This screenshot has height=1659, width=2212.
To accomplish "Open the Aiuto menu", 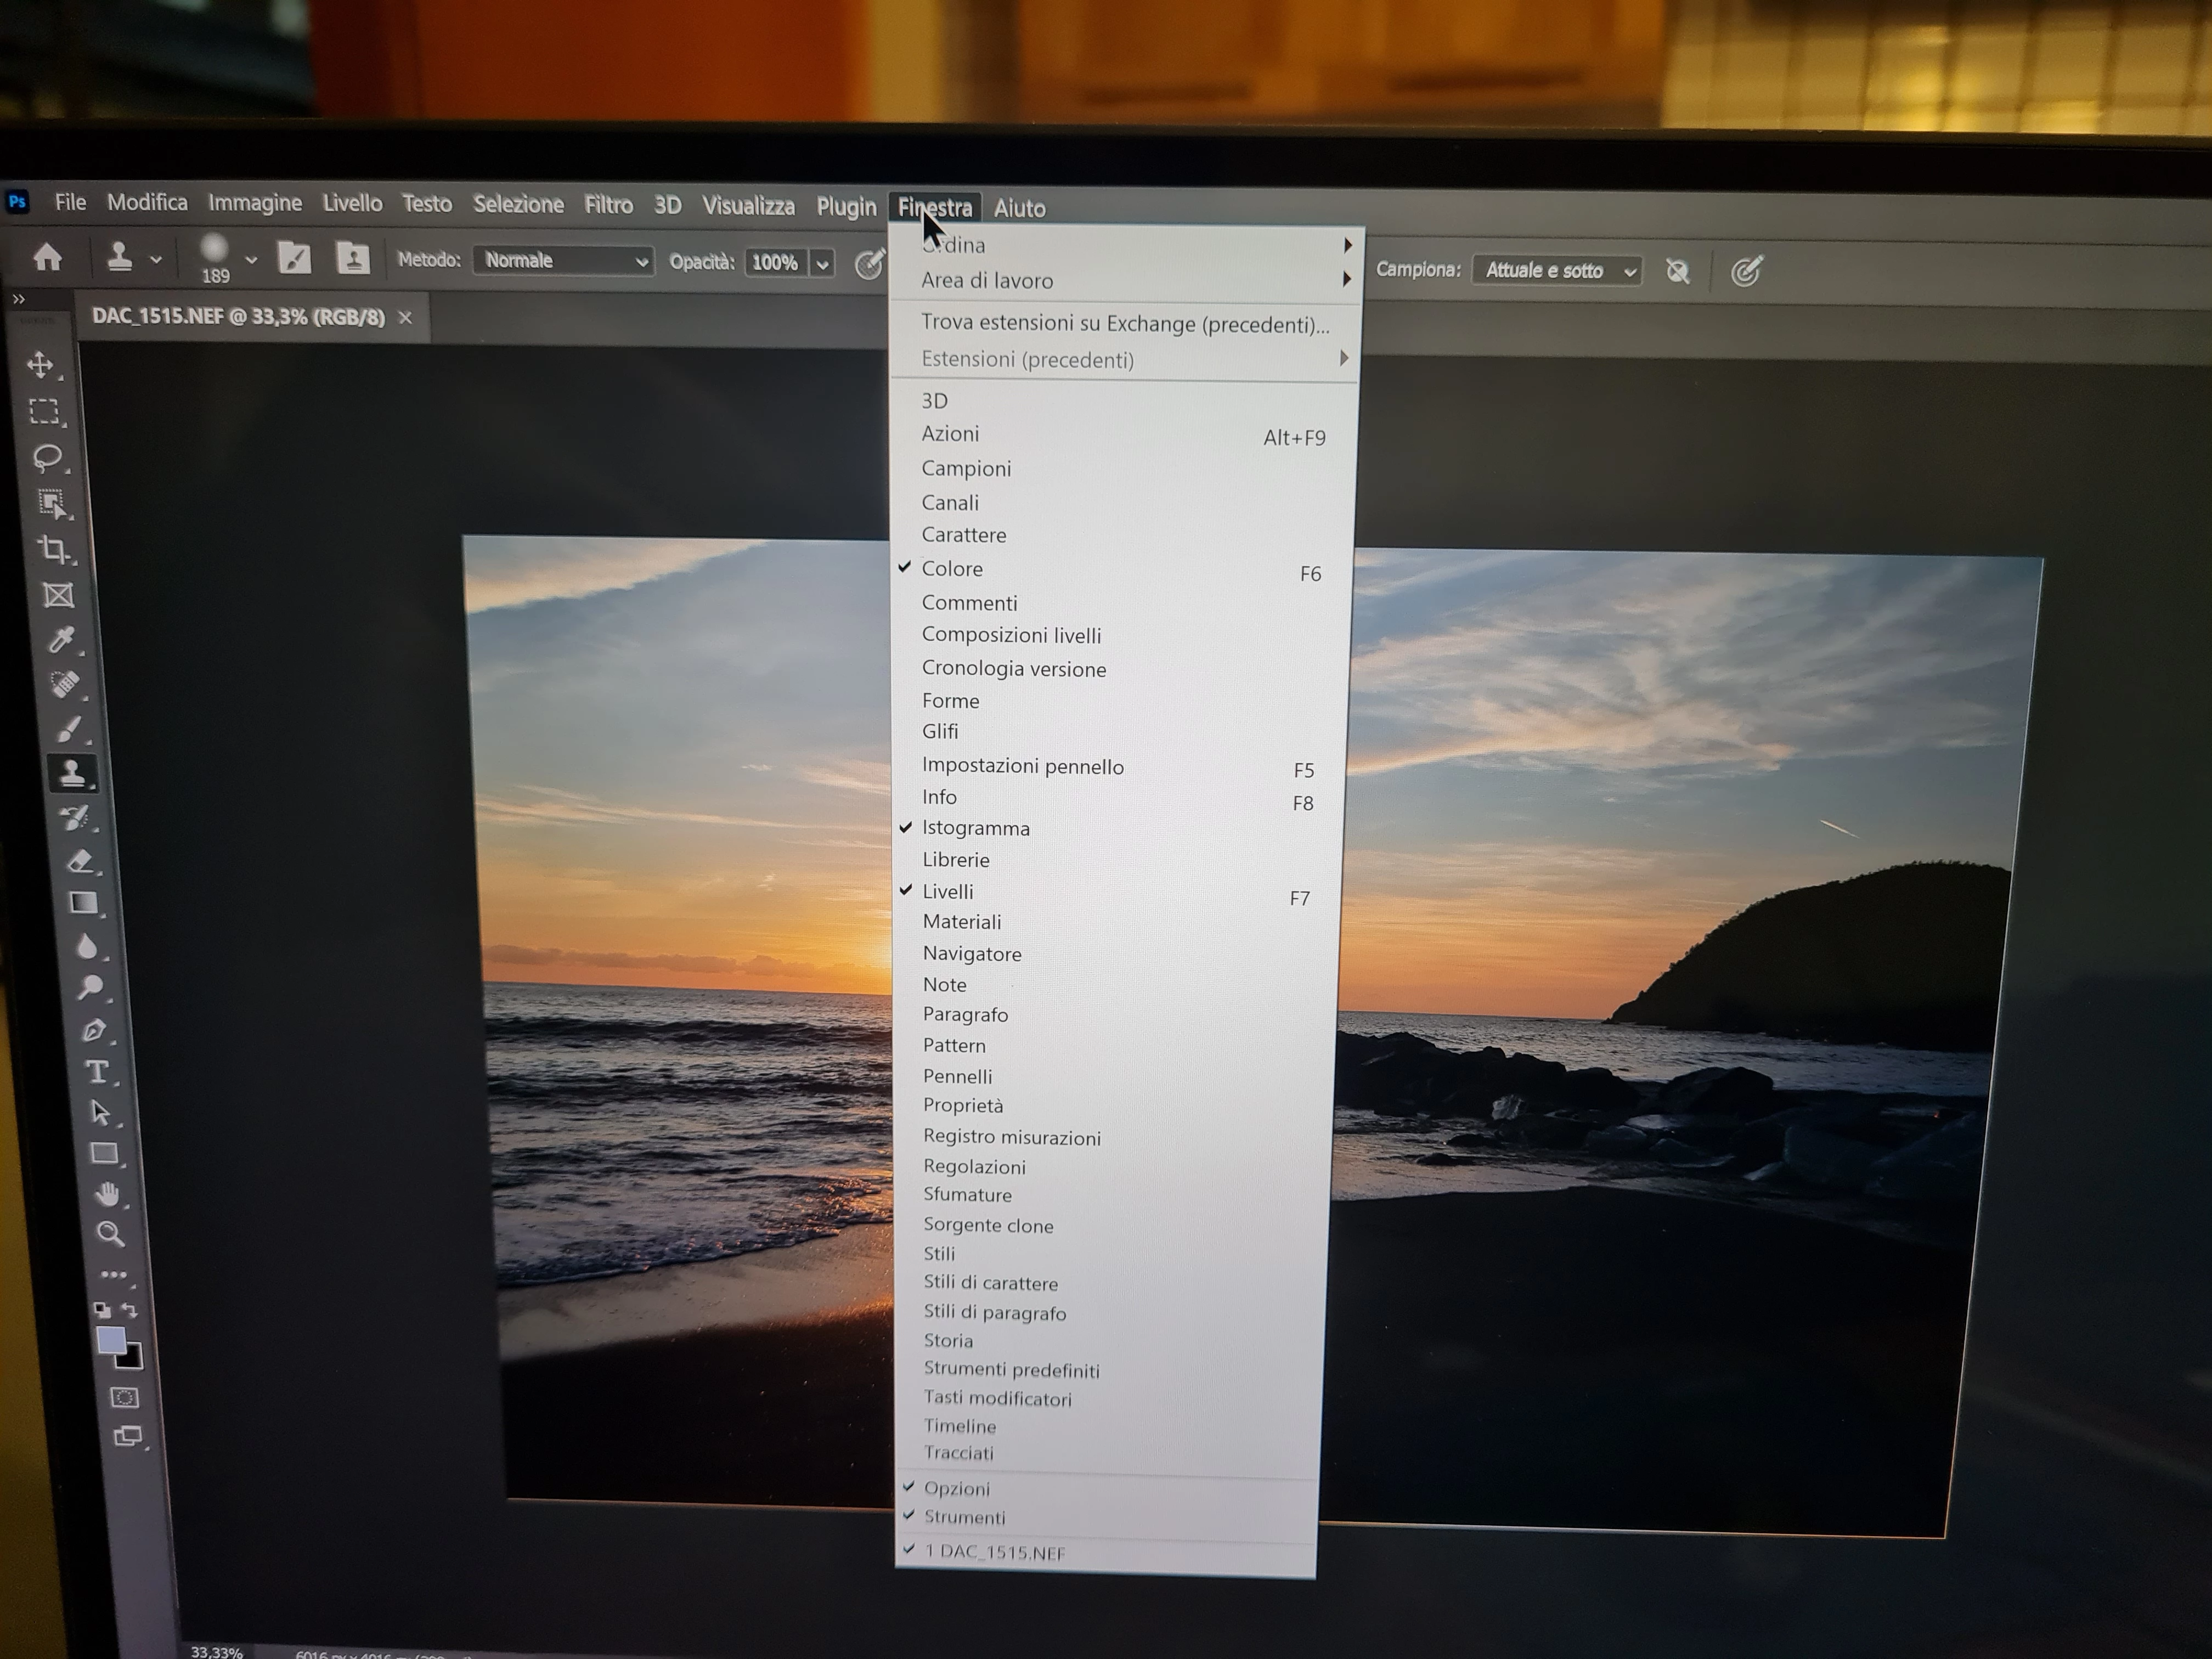I will pyautogui.click(x=1019, y=208).
